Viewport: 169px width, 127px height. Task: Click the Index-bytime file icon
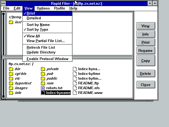pyautogui.click(x=75, y=74)
